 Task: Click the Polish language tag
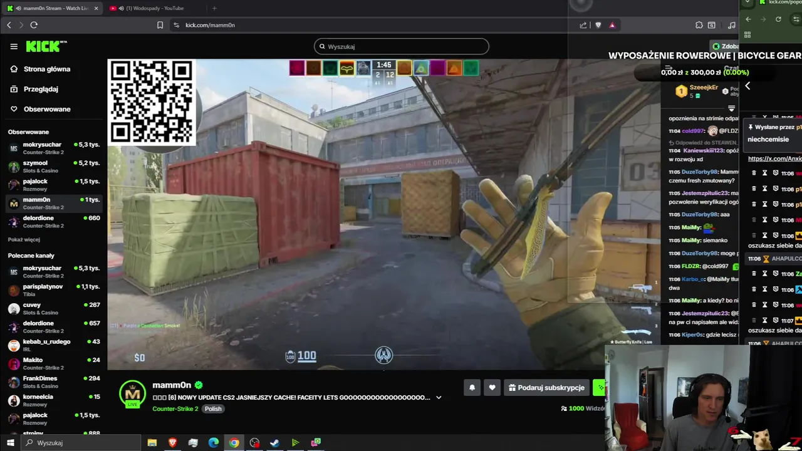point(213,409)
